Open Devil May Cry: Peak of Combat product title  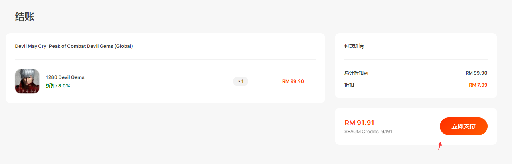(74, 46)
